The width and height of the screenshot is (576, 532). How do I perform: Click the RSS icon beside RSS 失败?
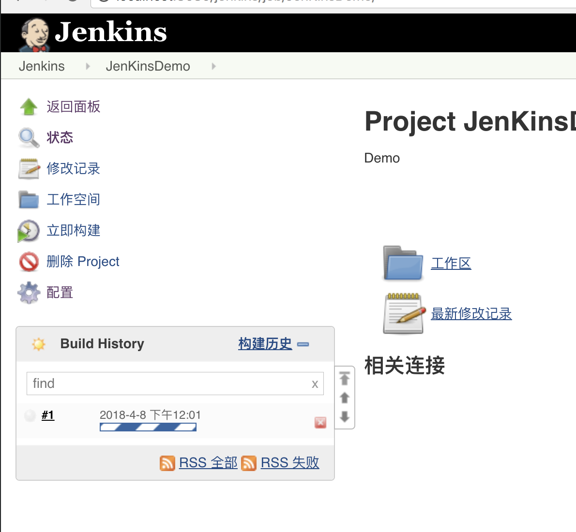249,463
